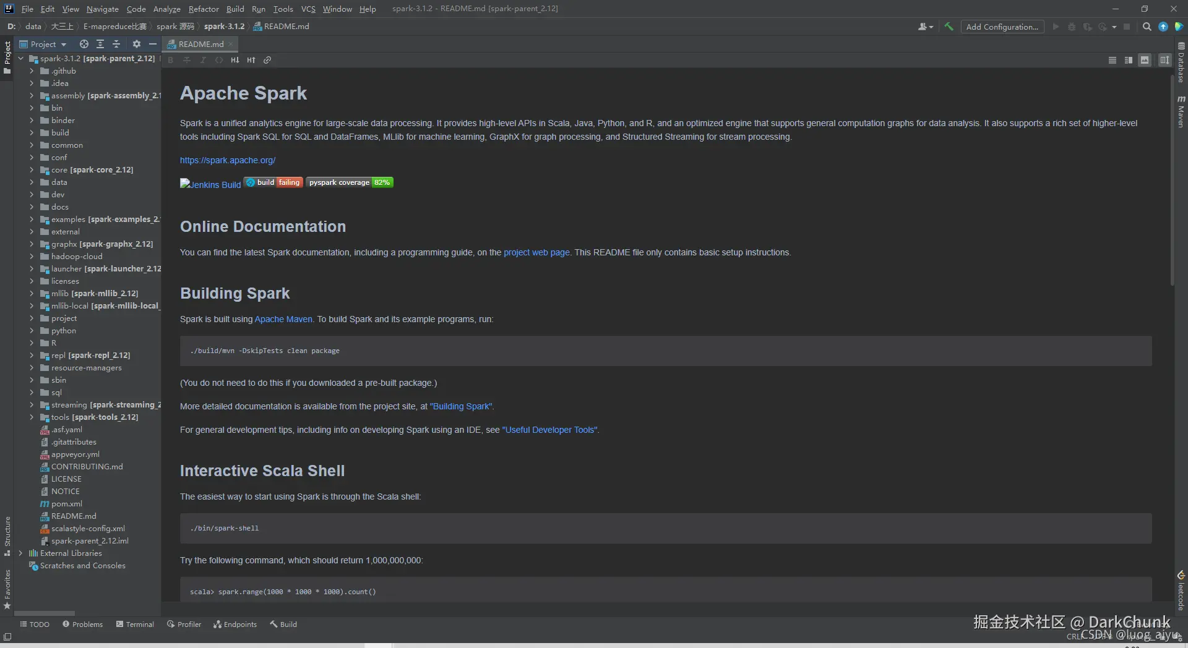Image resolution: width=1188 pixels, height=648 pixels.
Task: Toggle auto-scroll preview button
Action: [x=1164, y=60]
